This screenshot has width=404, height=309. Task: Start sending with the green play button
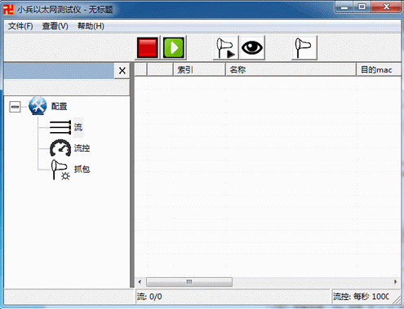pyautogui.click(x=174, y=48)
